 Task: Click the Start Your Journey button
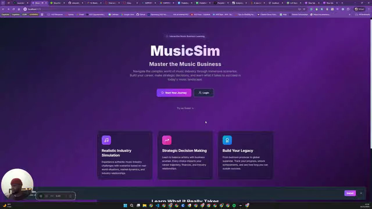(174, 93)
